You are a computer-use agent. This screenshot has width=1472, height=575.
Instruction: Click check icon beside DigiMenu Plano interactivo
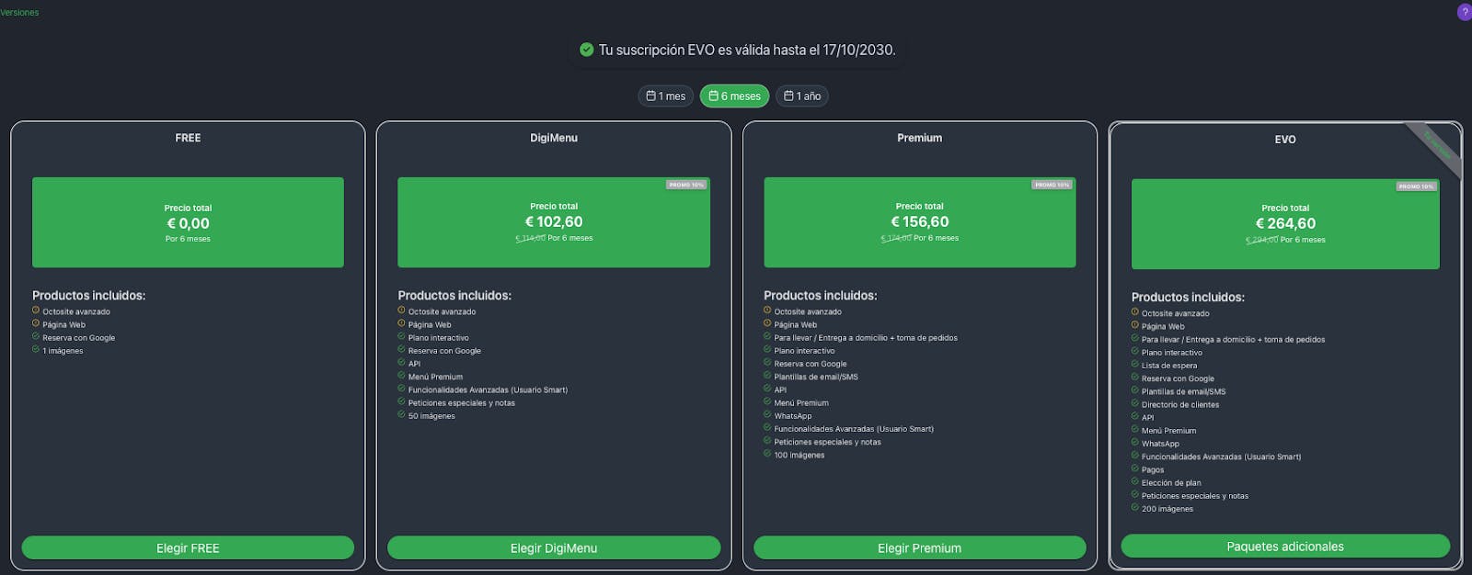click(401, 336)
